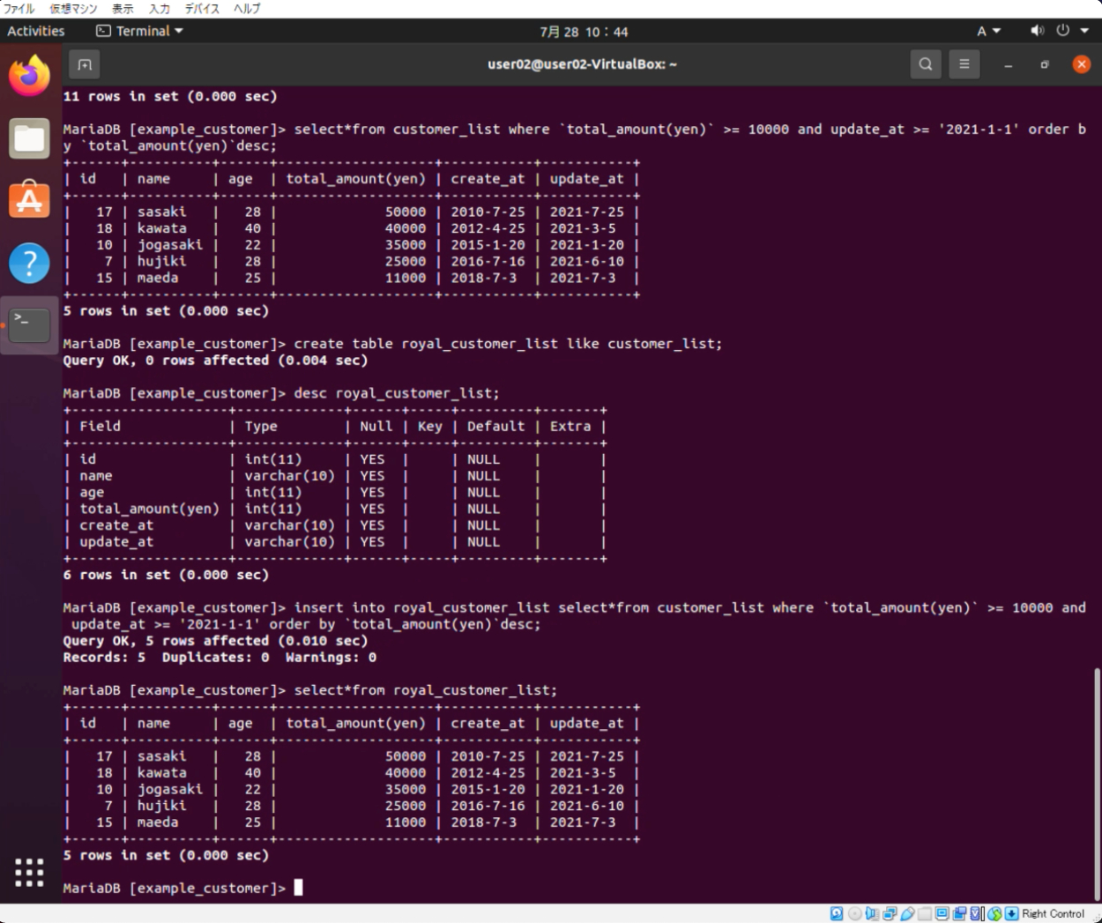Open Firefox from the Ubuntu dock

click(29, 77)
